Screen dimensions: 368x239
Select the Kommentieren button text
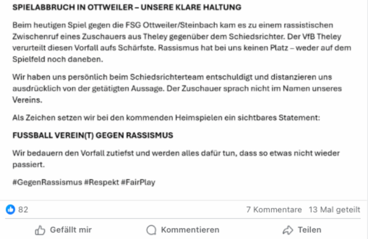click(190, 230)
